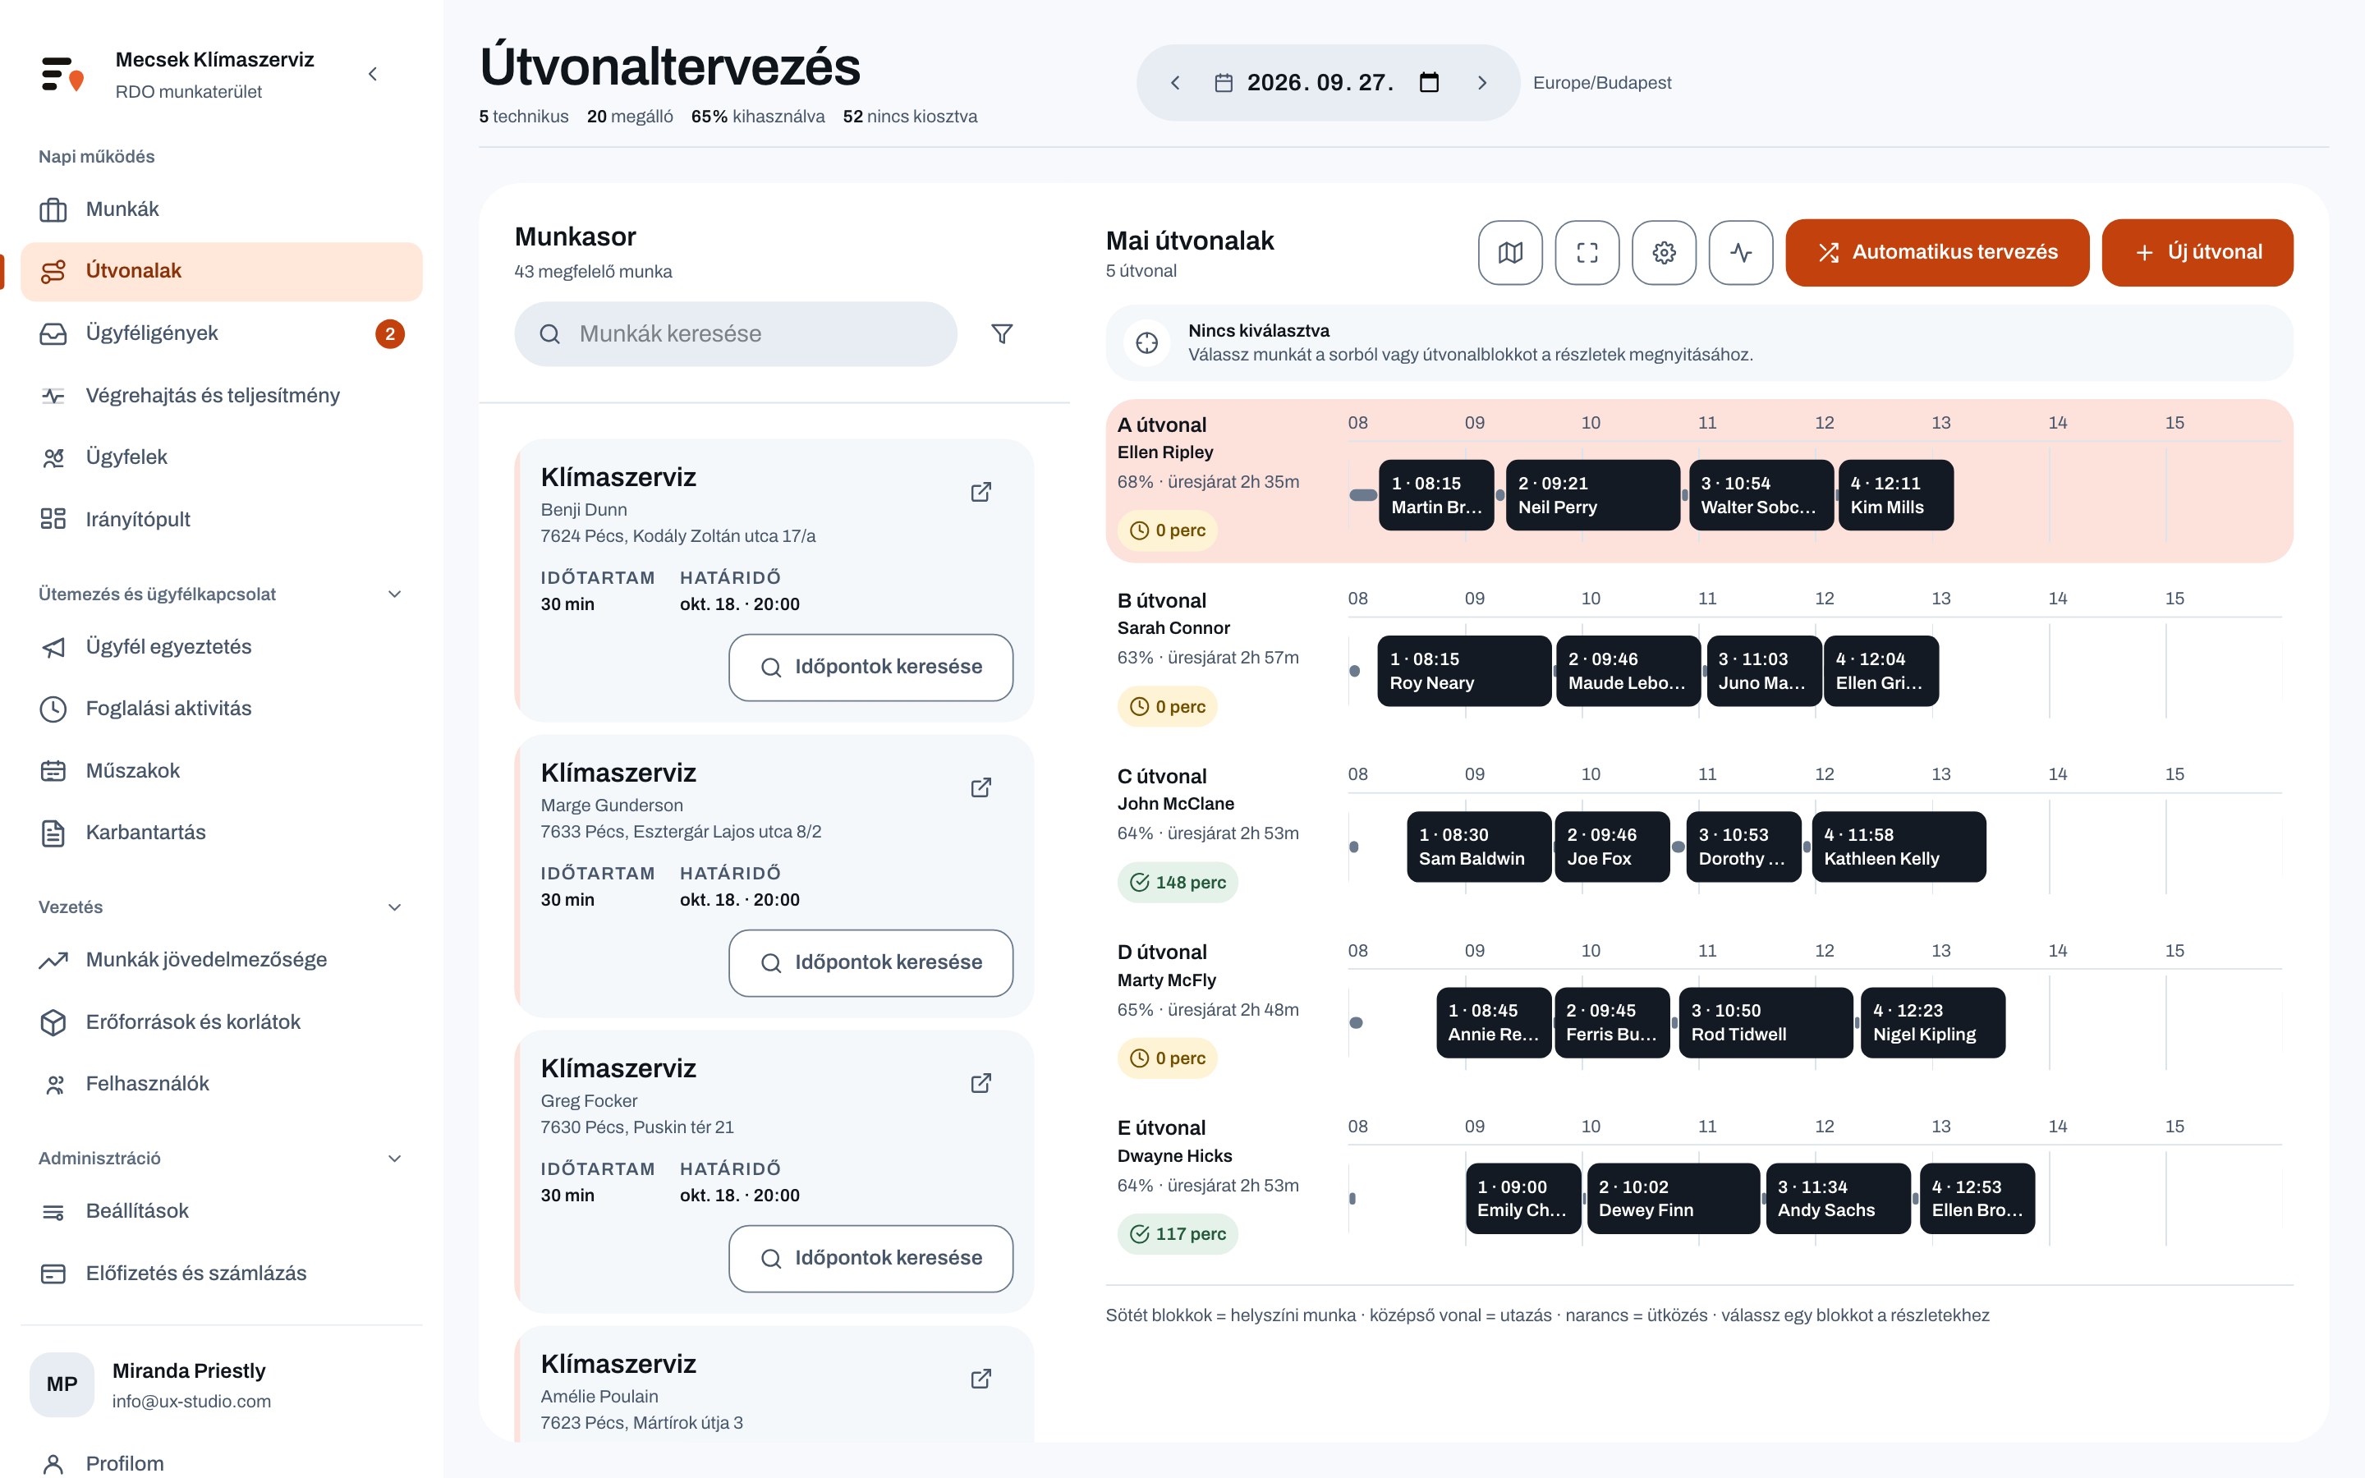This screenshot has width=2365, height=1478.
Task: Open the activity pulse icon button
Action: [x=1741, y=252]
